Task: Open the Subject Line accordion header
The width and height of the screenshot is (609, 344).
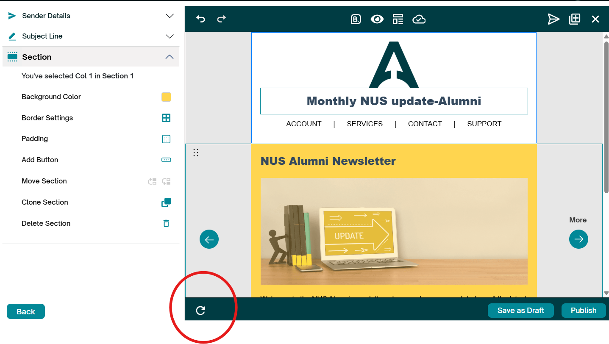Action: (x=91, y=36)
